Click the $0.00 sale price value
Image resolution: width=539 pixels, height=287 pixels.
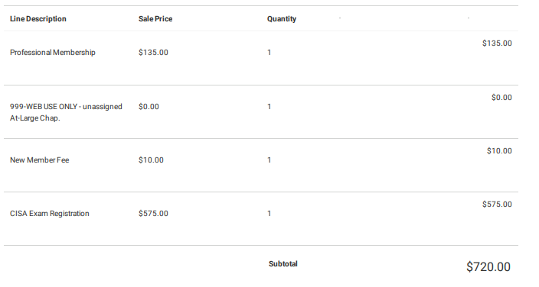pyautogui.click(x=149, y=107)
